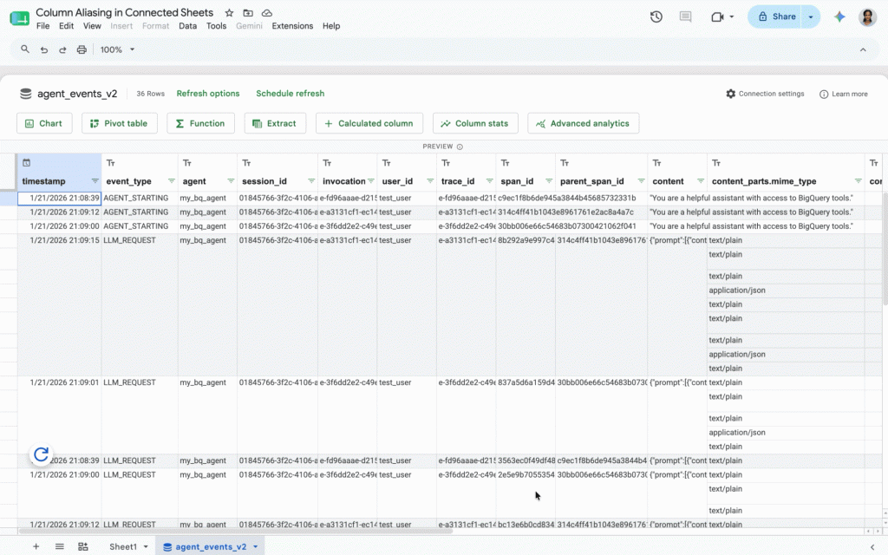Open Gemini sparkle assistant
This screenshot has height=555, width=888.
(x=839, y=17)
